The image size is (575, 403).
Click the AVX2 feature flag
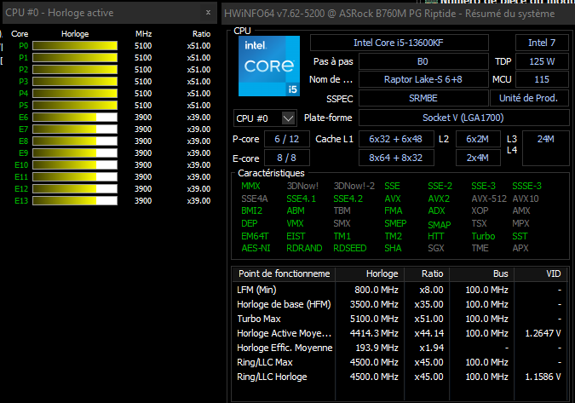439,199
